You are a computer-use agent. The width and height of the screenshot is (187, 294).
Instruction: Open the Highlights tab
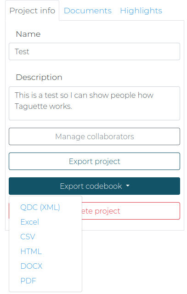click(141, 11)
